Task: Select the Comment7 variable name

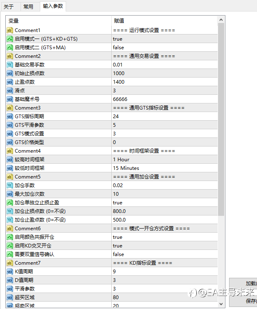Action: click(28, 263)
